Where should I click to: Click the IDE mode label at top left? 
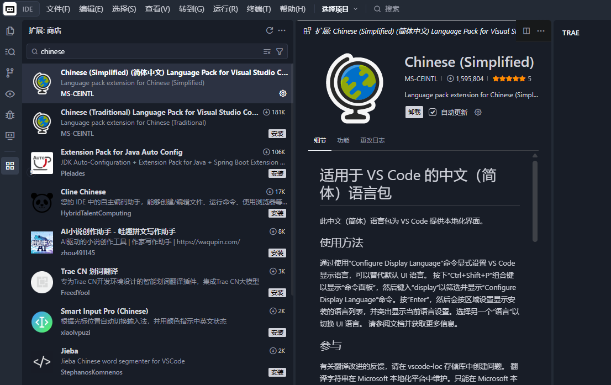click(x=28, y=9)
